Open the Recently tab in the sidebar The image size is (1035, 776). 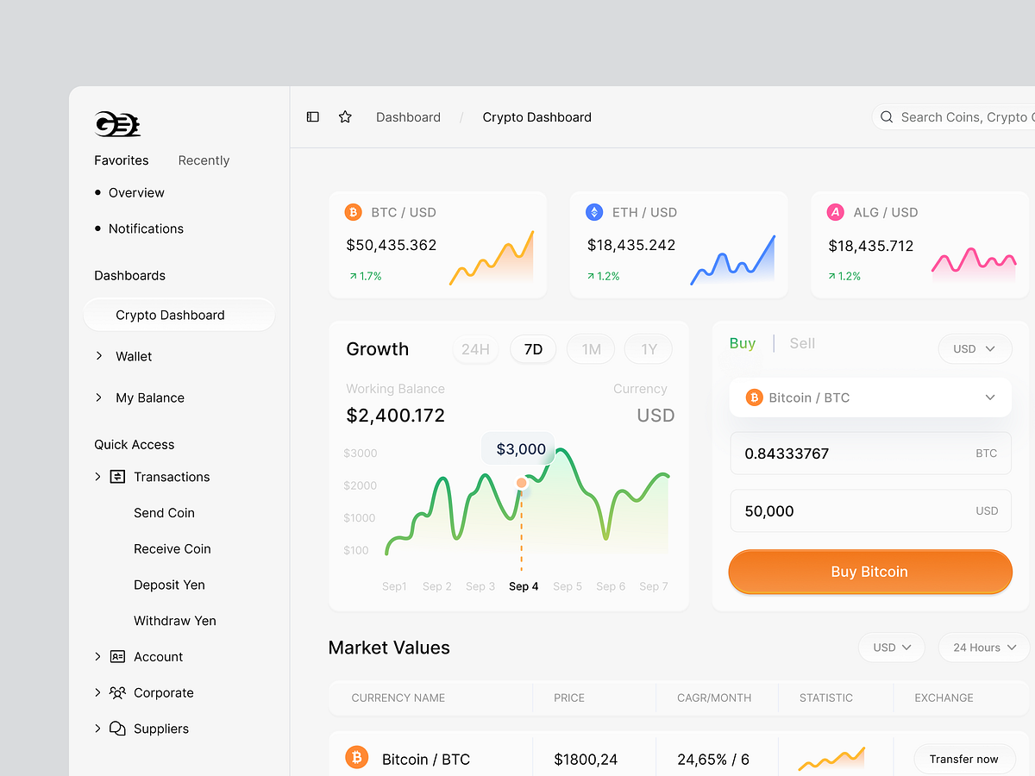point(204,160)
